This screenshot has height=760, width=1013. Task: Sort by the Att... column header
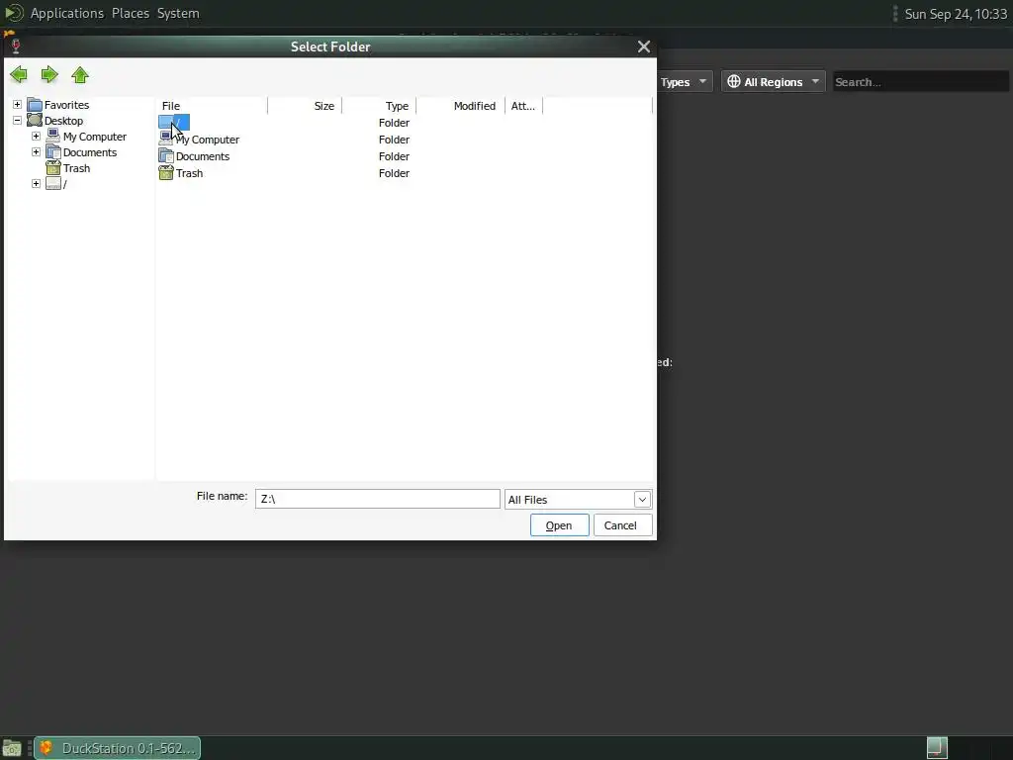coord(524,105)
